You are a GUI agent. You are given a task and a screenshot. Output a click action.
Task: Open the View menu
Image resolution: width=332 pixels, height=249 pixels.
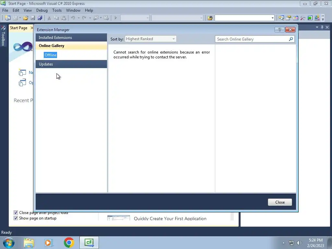tap(28, 10)
